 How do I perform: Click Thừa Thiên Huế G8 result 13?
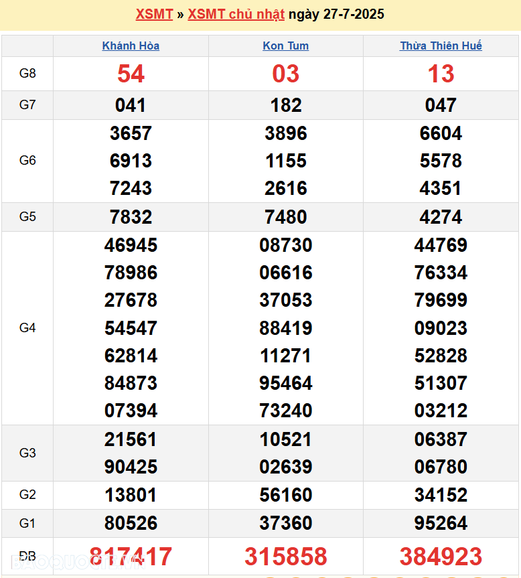point(441,74)
